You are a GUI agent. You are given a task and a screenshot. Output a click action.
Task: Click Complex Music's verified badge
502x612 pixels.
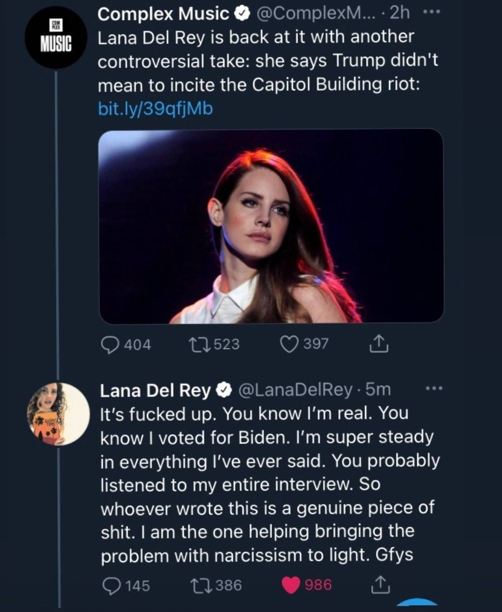[242, 14]
